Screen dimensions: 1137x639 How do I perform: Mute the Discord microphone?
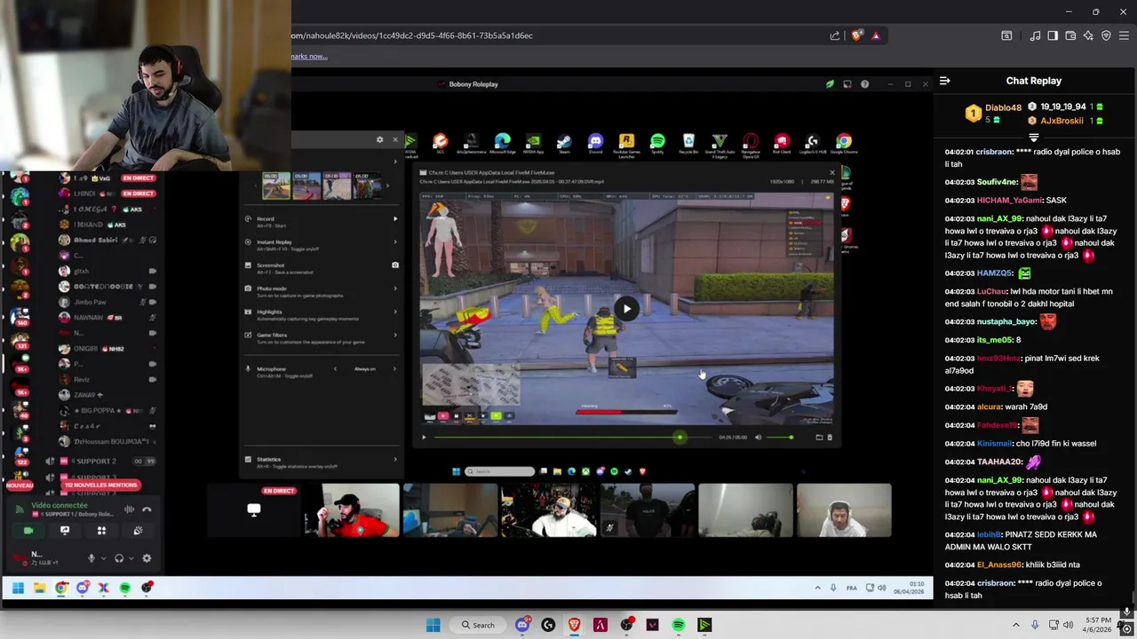[91, 558]
